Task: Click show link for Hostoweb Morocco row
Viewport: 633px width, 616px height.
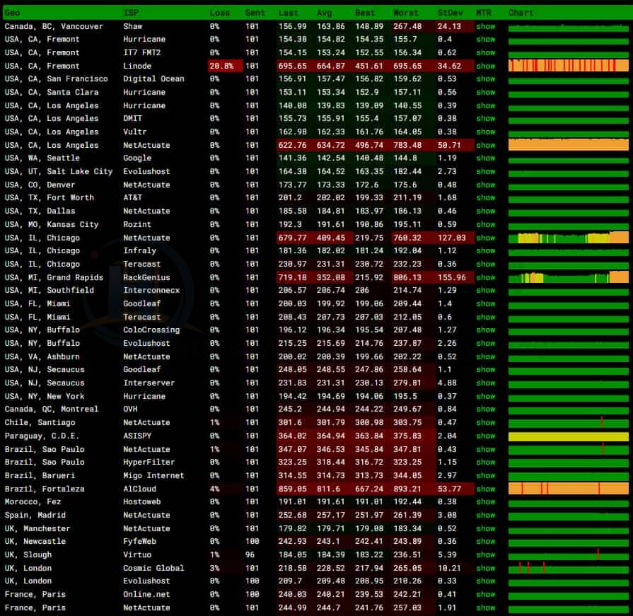Action: (485, 501)
